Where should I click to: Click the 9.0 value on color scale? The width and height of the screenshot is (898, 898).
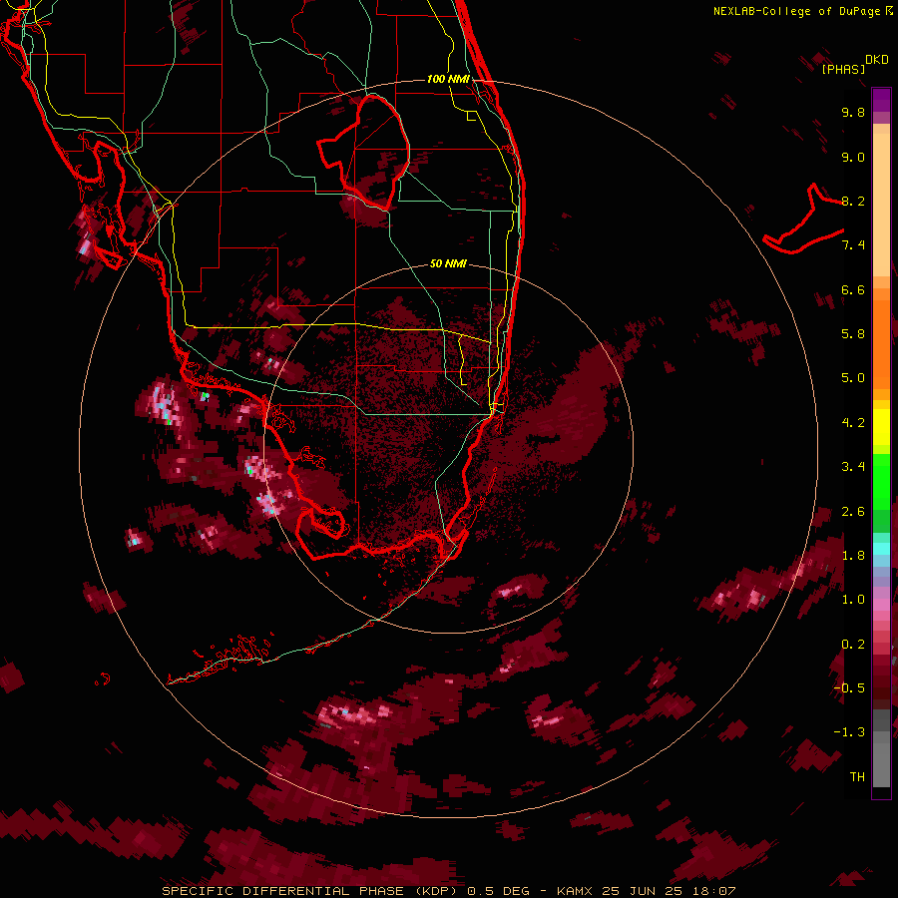point(853,157)
